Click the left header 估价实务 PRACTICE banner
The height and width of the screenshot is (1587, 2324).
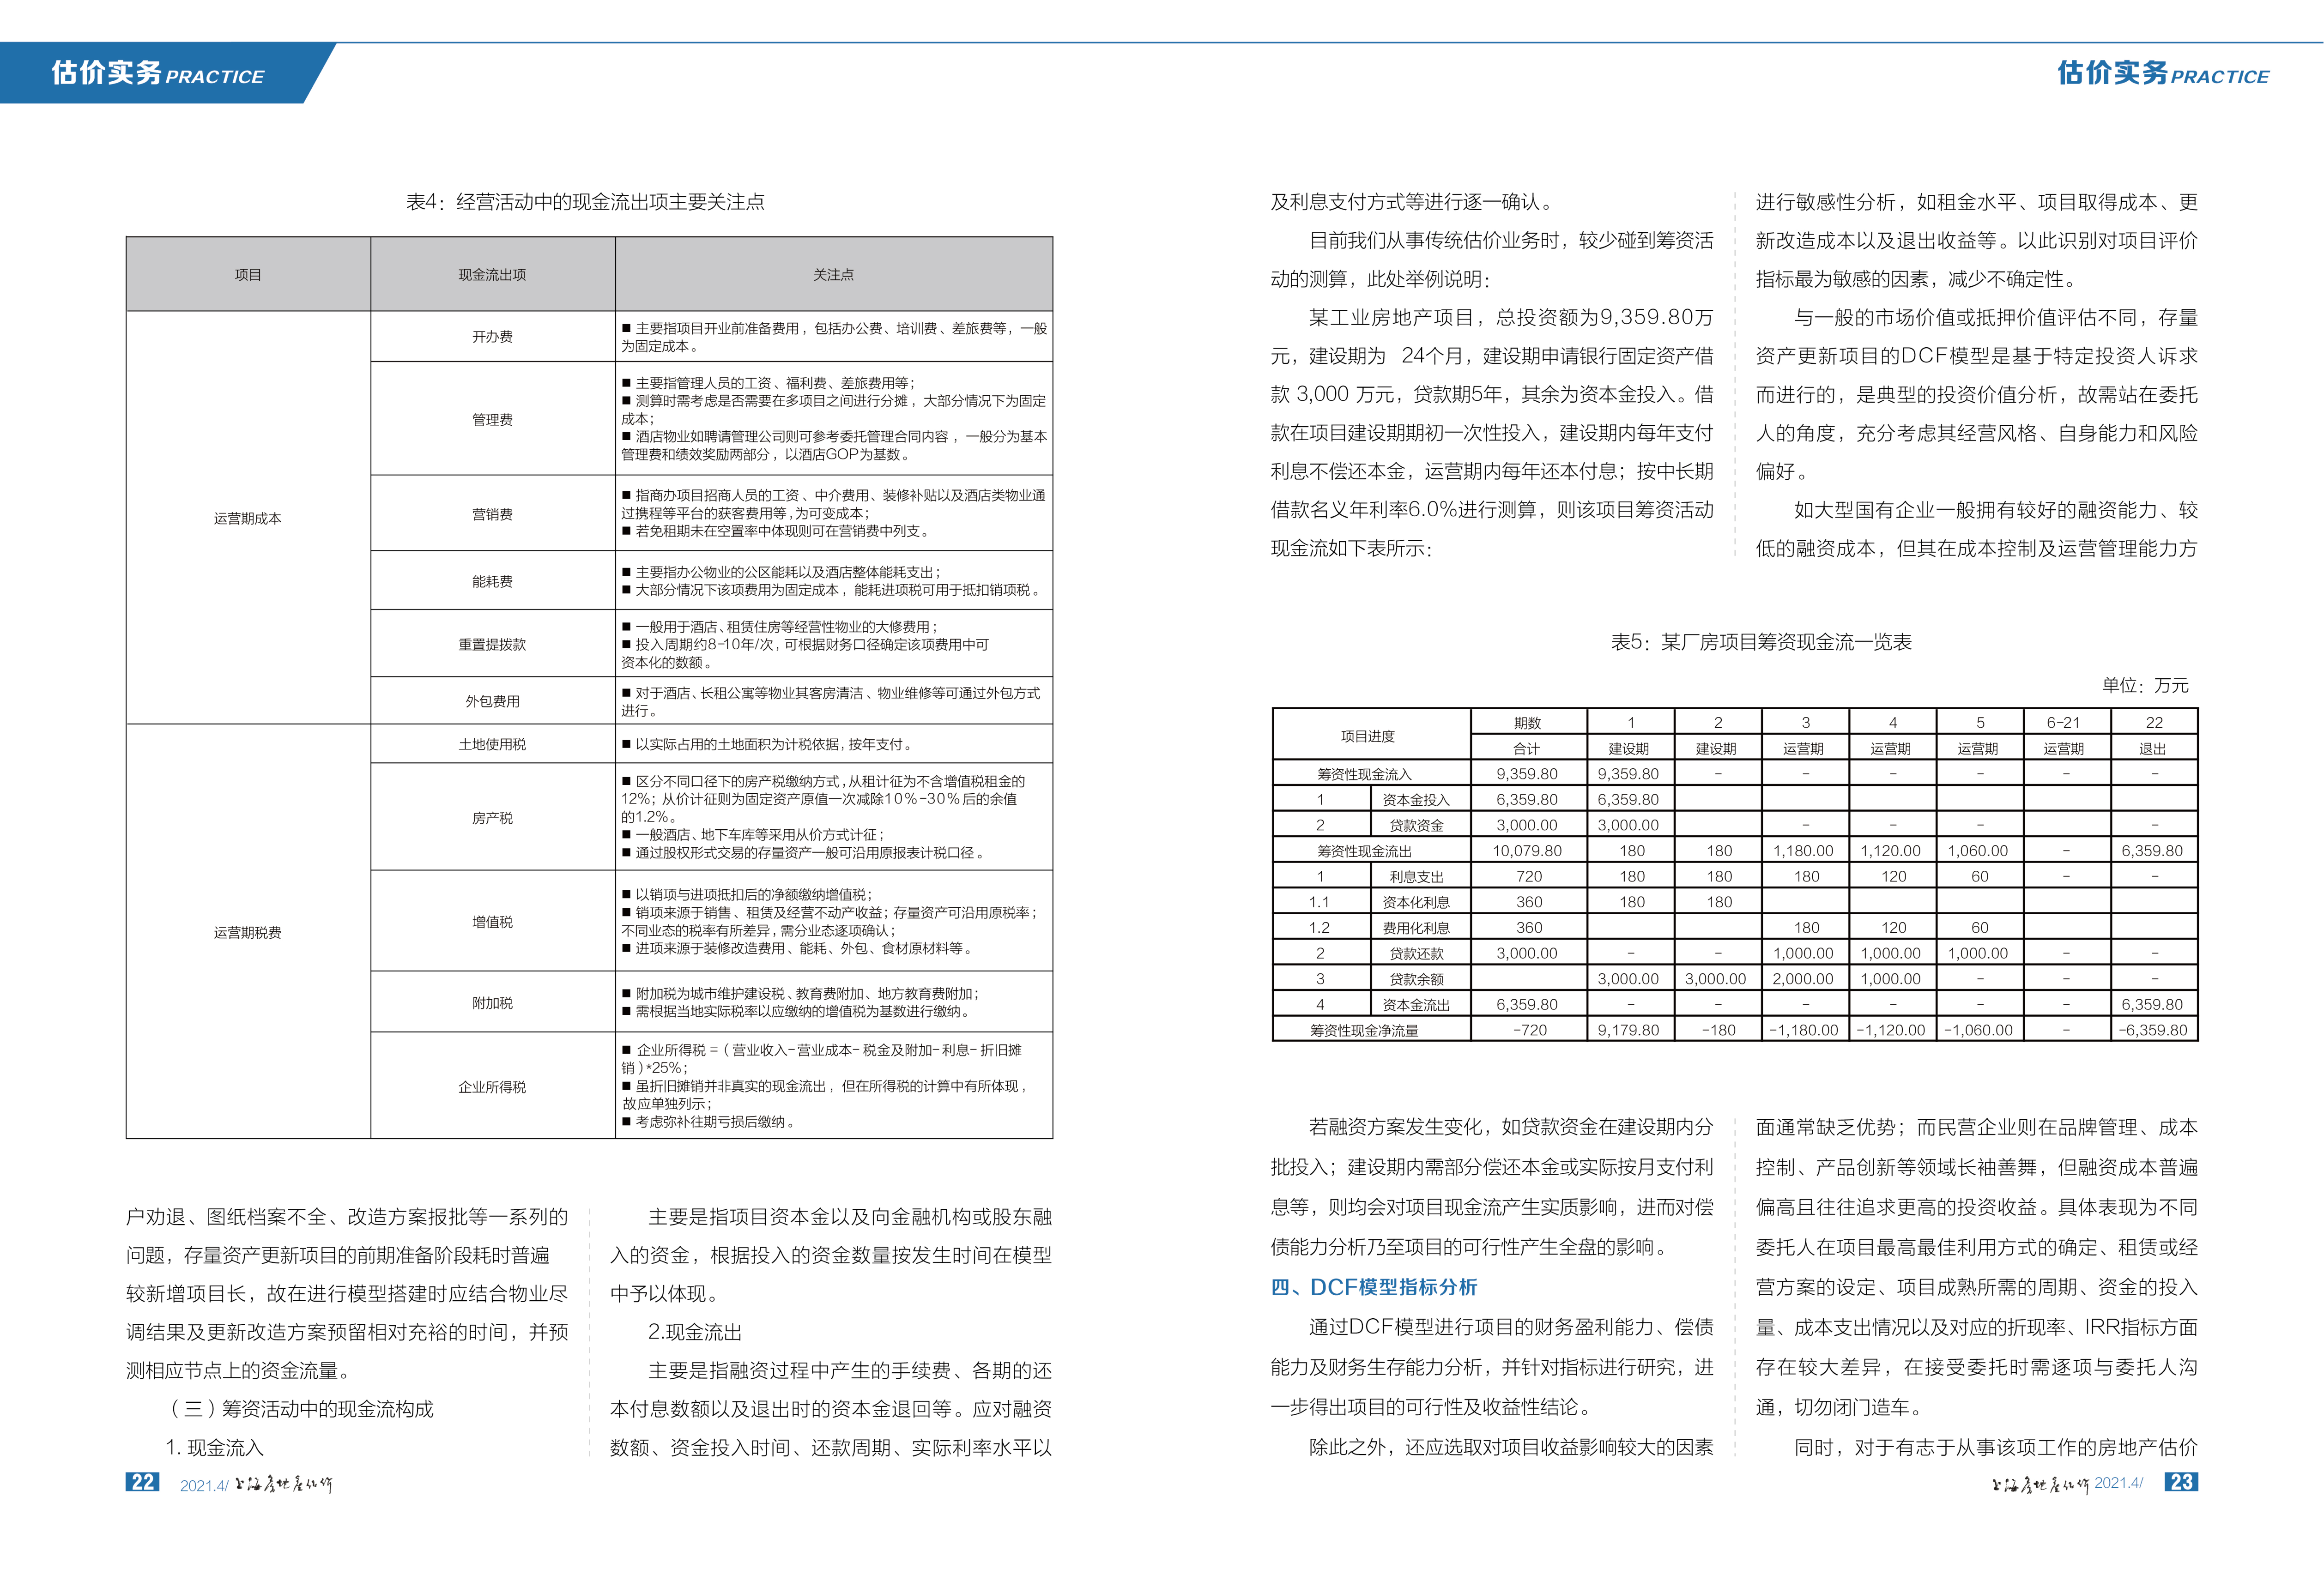[158, 73]
